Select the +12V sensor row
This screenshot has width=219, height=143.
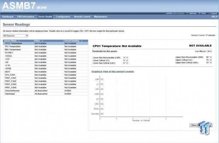(x=46, y=59)
